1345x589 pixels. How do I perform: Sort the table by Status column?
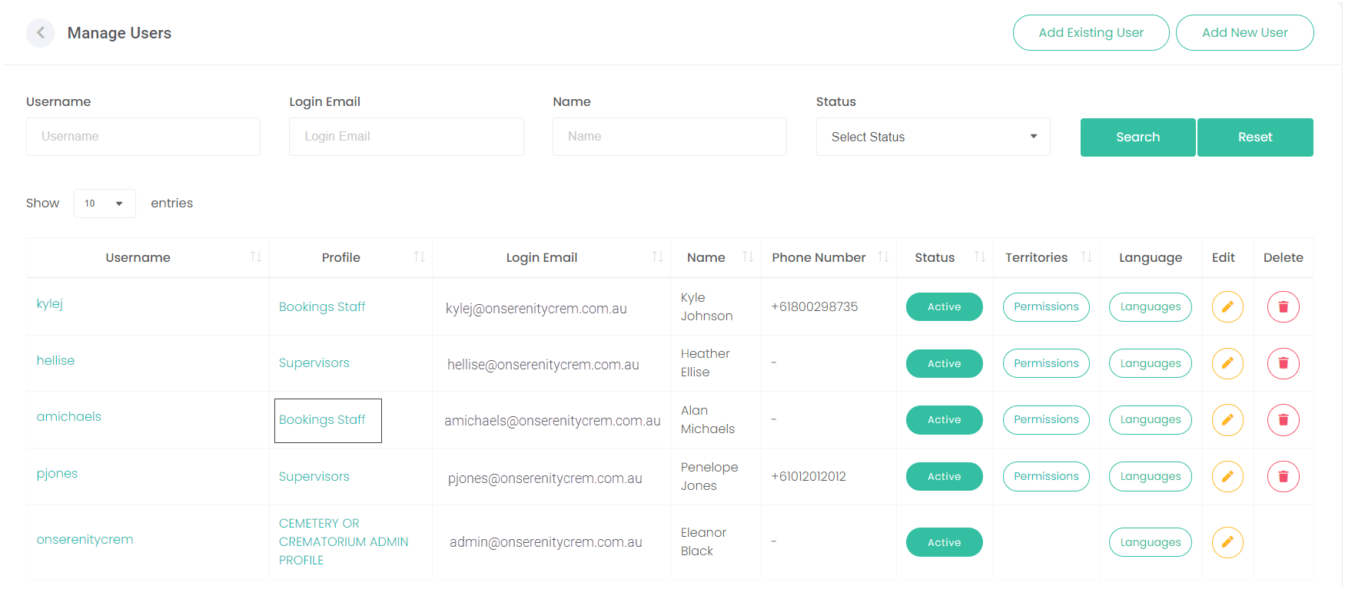coord(980,257)
